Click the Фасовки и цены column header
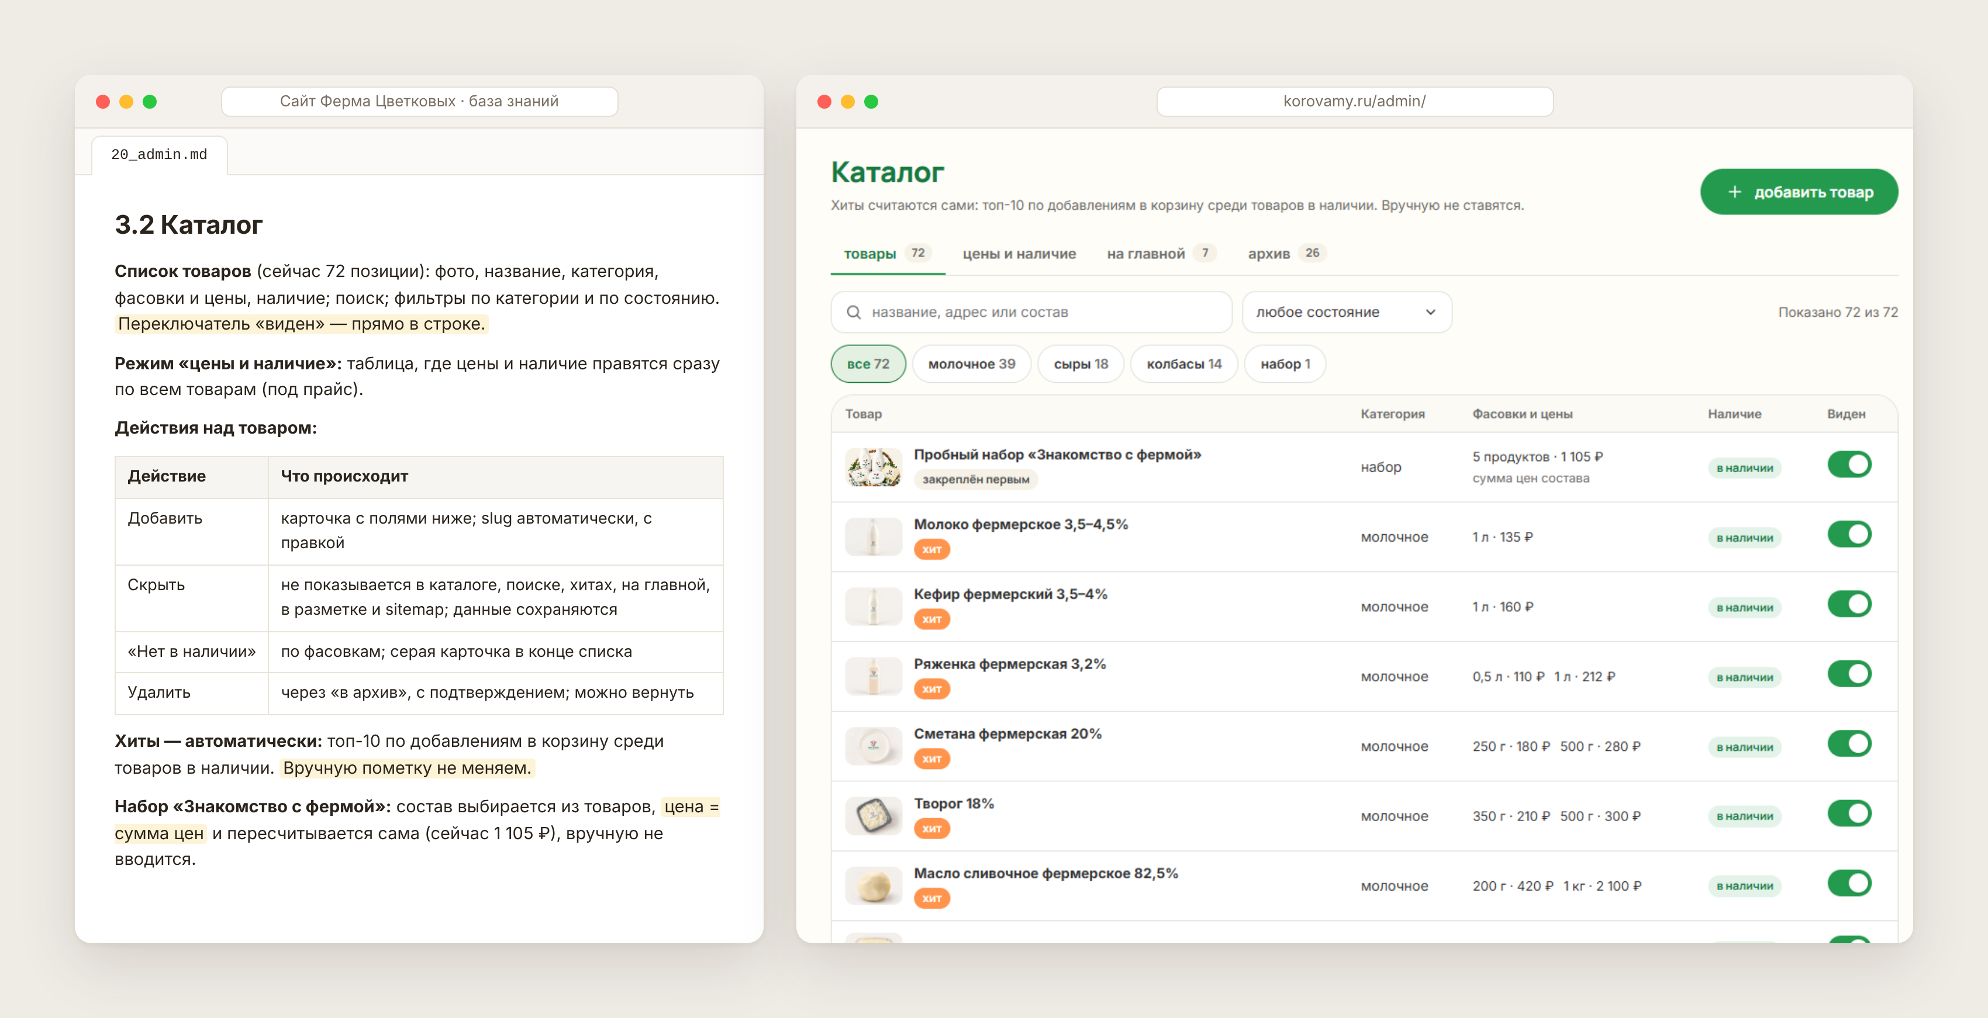 pos(1522,414)
